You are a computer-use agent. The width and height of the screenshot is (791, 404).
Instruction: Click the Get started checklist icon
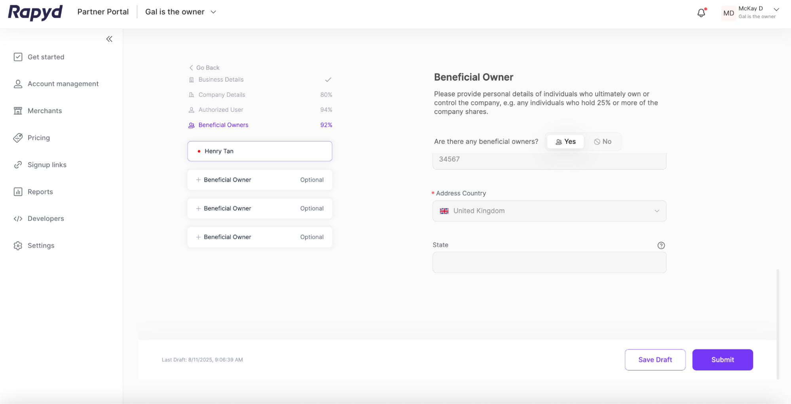[18, 57]
